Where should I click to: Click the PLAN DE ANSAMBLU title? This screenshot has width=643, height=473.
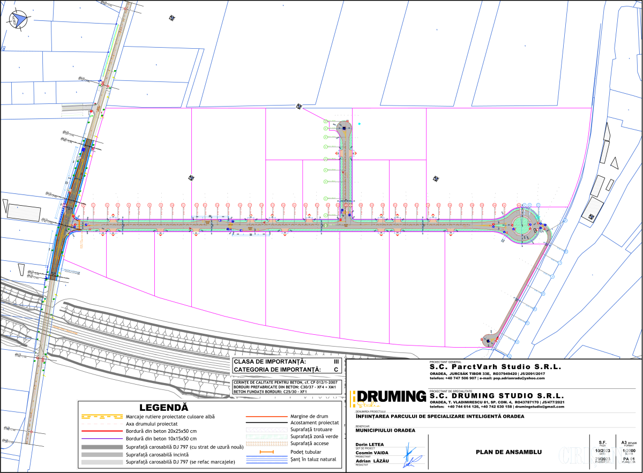pyautogui.click(x=508, y=452)
